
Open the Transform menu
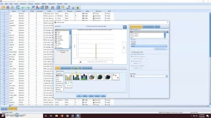[x=23, y=4]
